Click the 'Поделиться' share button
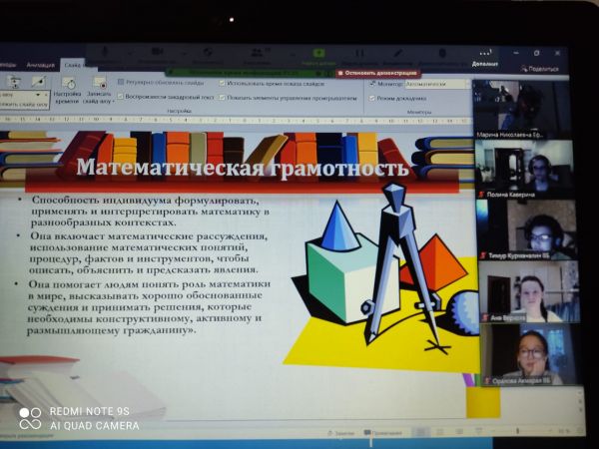 tap(539, 68)
